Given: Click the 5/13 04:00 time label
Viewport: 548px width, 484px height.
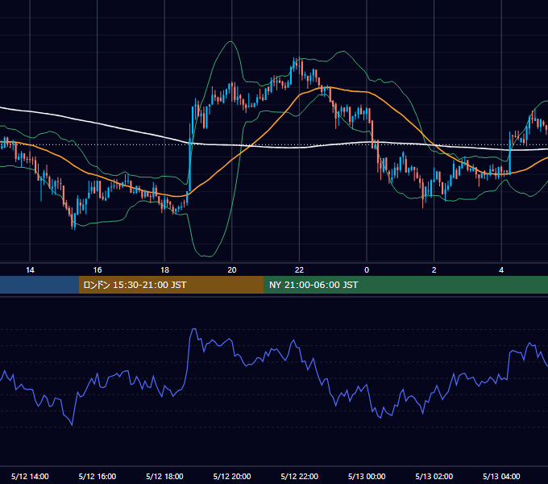Looking at the screenshot, I should pyautogui.click(x=501, y=476).
